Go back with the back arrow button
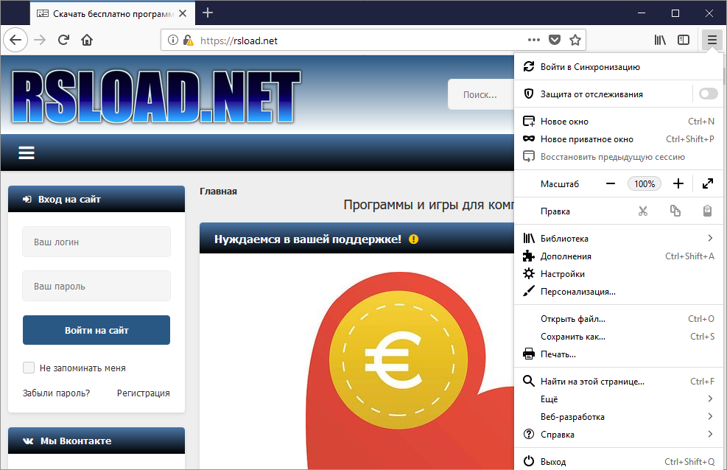The width and height of the screenshot is (727, 470). coord(15,41)
